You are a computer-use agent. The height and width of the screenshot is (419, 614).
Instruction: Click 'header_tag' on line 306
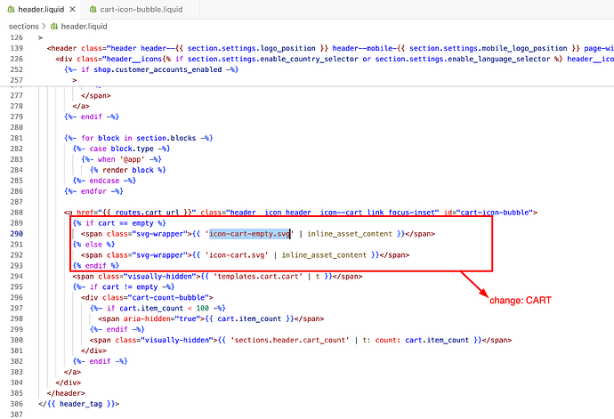tap(81, 404)
